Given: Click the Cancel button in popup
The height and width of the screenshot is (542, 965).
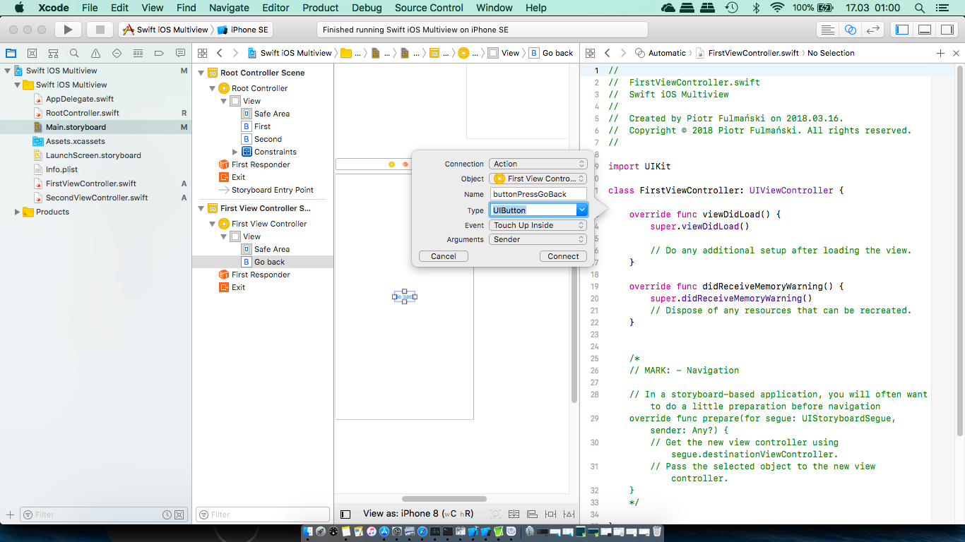Looking at the screenshot, I should coord(444,256).
